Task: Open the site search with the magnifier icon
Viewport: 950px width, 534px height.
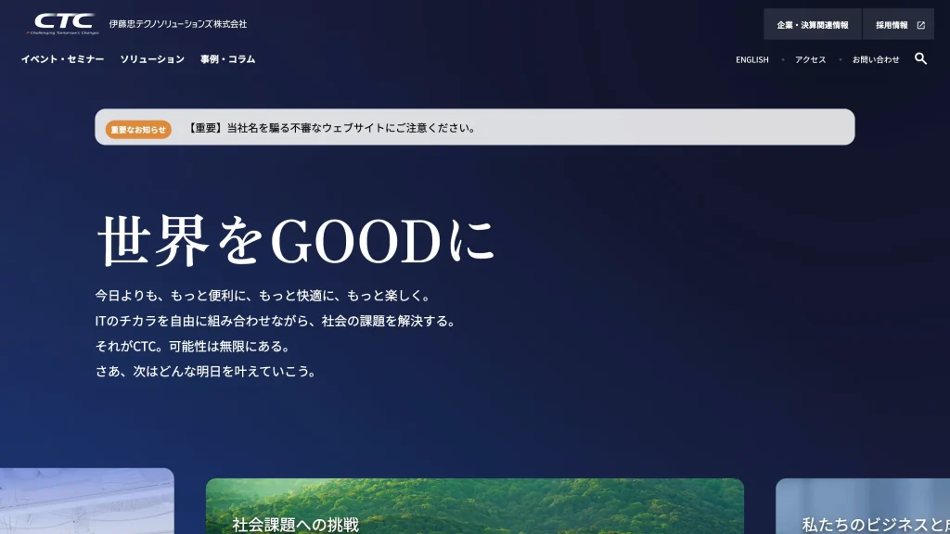Action: [x=921, y=59]
